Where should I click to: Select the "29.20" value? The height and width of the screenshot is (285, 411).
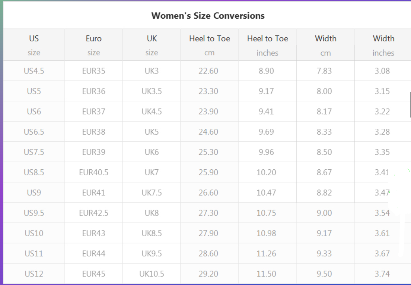point(208,274)
